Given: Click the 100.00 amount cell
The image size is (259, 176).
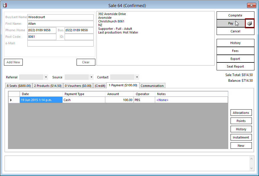Looking at the screenshot, I should click(119, 100).
